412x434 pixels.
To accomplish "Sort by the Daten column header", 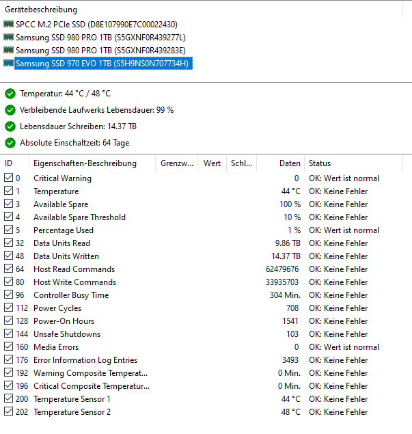I will click(x=281, y=163).
